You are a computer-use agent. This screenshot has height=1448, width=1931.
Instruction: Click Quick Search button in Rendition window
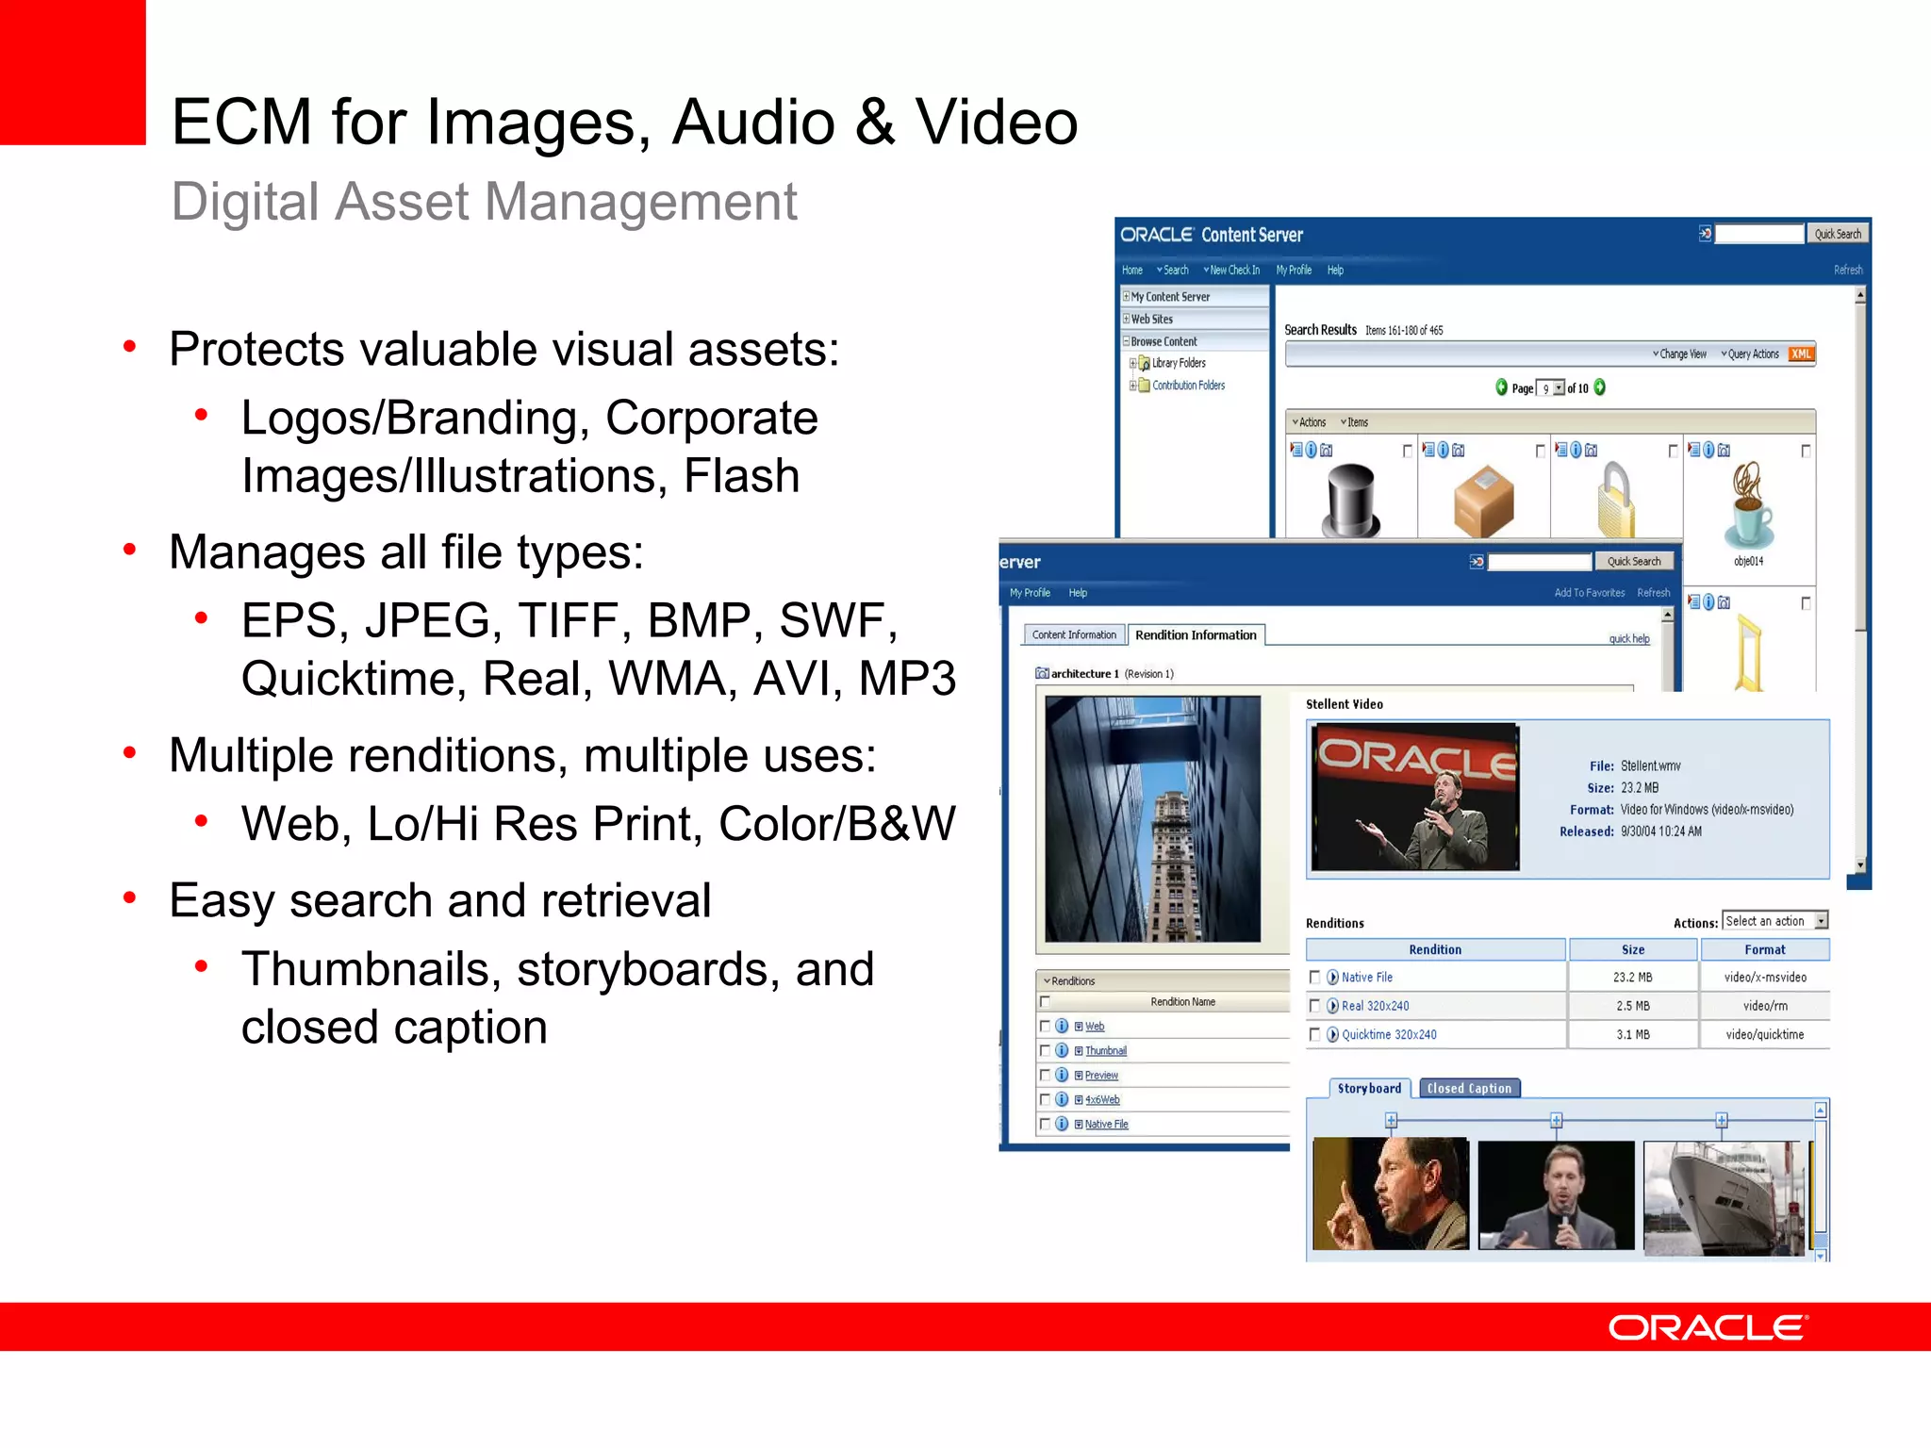tap(1634, 562)
